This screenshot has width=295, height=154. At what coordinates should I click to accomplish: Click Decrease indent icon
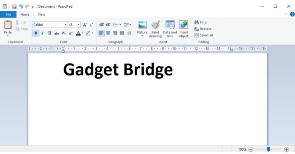pyautogui.click(x=101, y=25)
